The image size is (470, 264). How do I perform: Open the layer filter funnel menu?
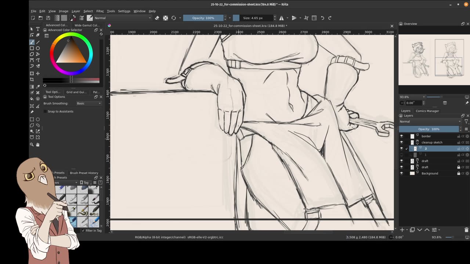pyautogui.click(x=466, y=121)
